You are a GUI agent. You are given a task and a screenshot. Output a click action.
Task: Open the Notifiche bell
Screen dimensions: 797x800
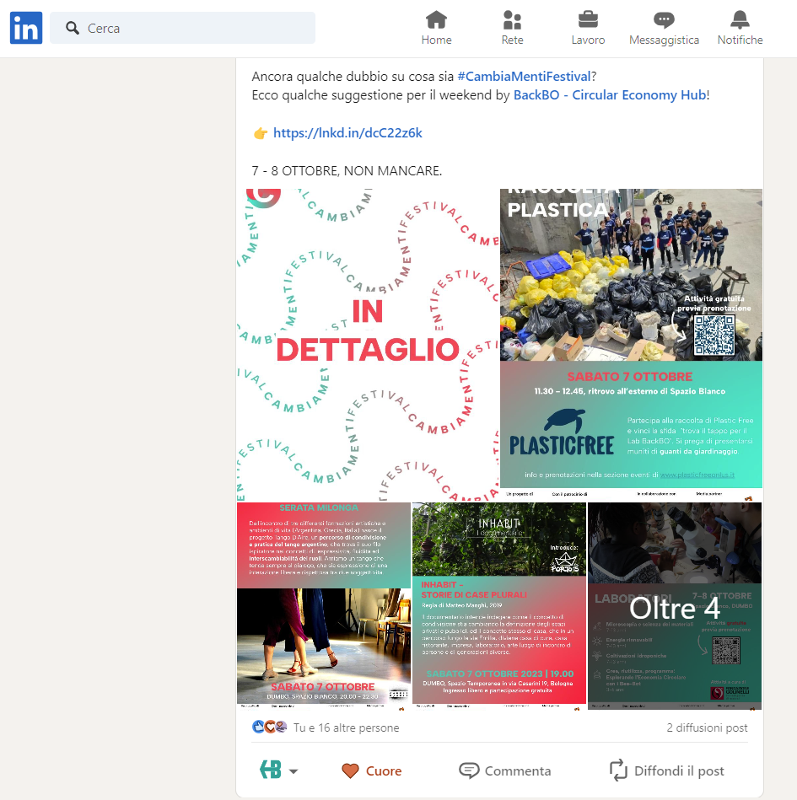(x=740, y=29)
